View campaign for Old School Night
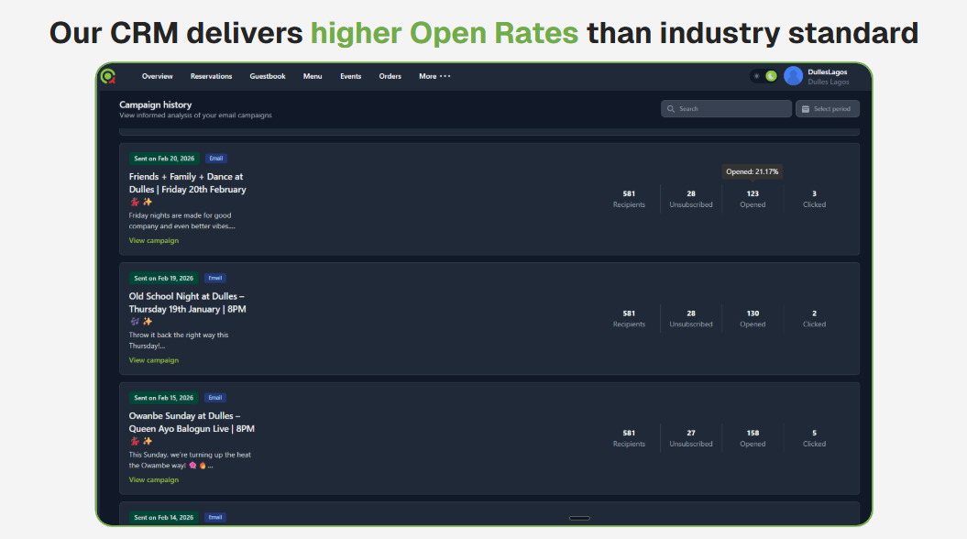 (x=154, y=360)
